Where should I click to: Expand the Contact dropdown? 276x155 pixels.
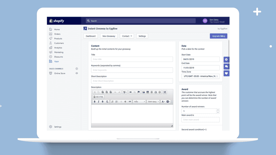(127, 36)
